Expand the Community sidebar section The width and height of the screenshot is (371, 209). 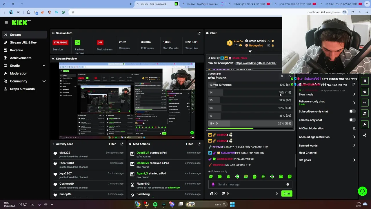coord(44,81)
